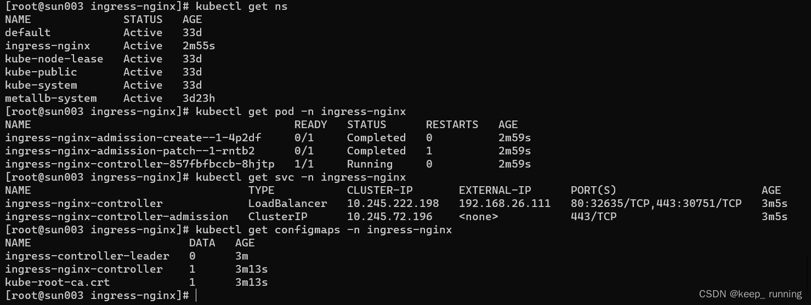The width and height of the screenshot is (811, 305).
Task: Click the CSDN @keep_ running watermark
Action: 750,294
